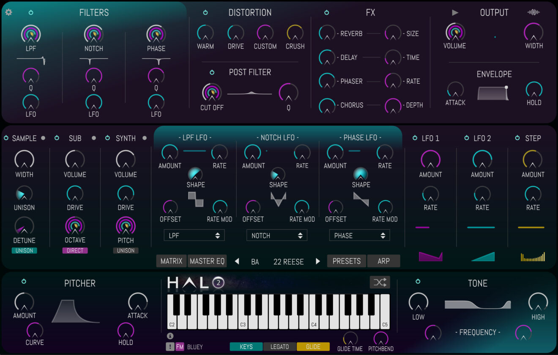Click the info icon below the keyboard
The image size is (558, 355).
(x=171, y=336)
